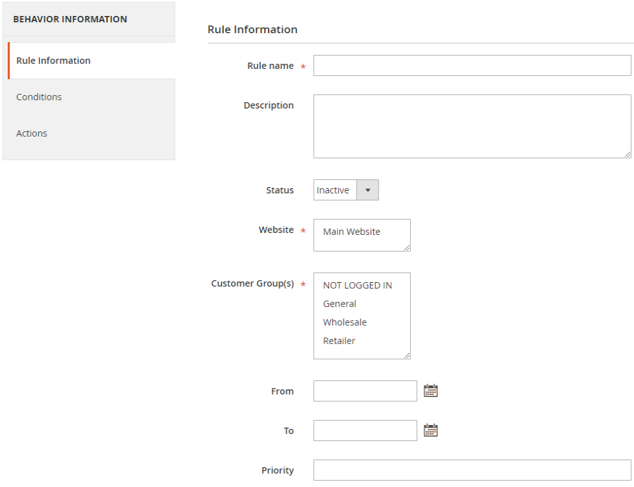Click the Behavior Information panel header
Viewport: 634px width, 487px height.
70,19
